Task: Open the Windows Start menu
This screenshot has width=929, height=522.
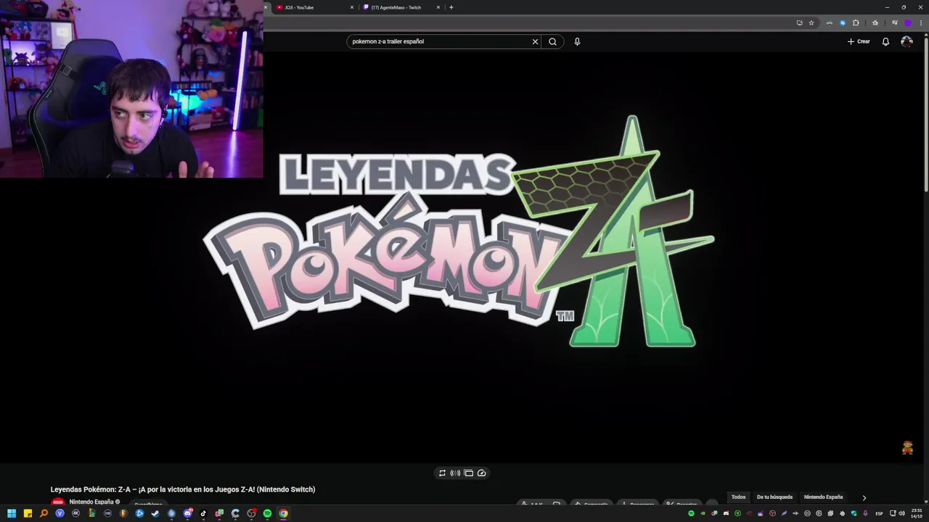Action: coord(12,513)
